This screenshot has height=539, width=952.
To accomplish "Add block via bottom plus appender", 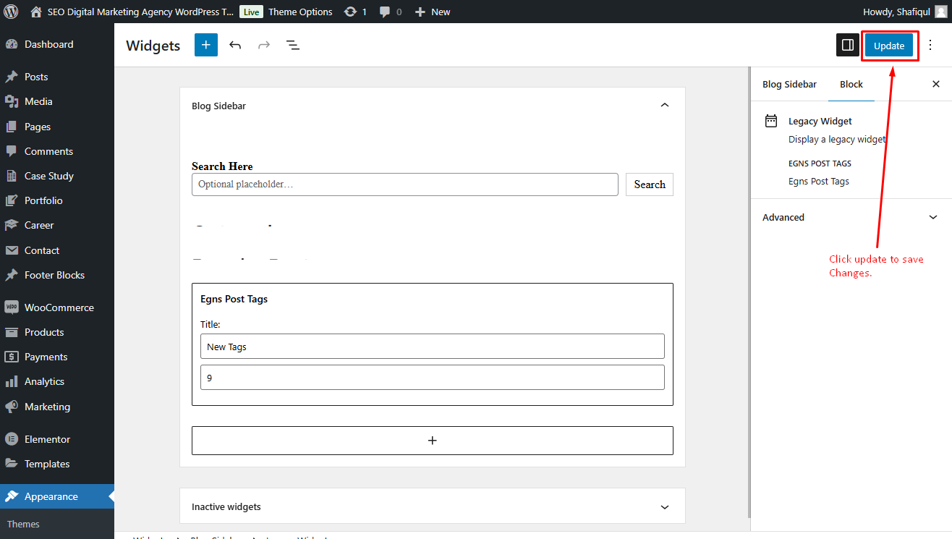I will [433, 441].
